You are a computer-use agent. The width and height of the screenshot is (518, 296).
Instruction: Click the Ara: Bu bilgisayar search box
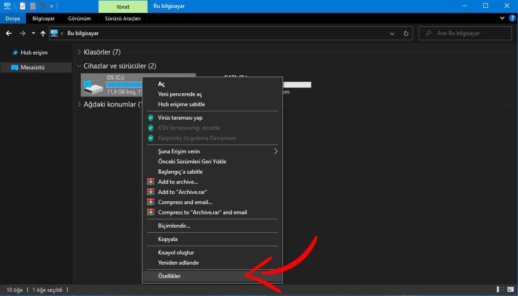pos(465,33)
